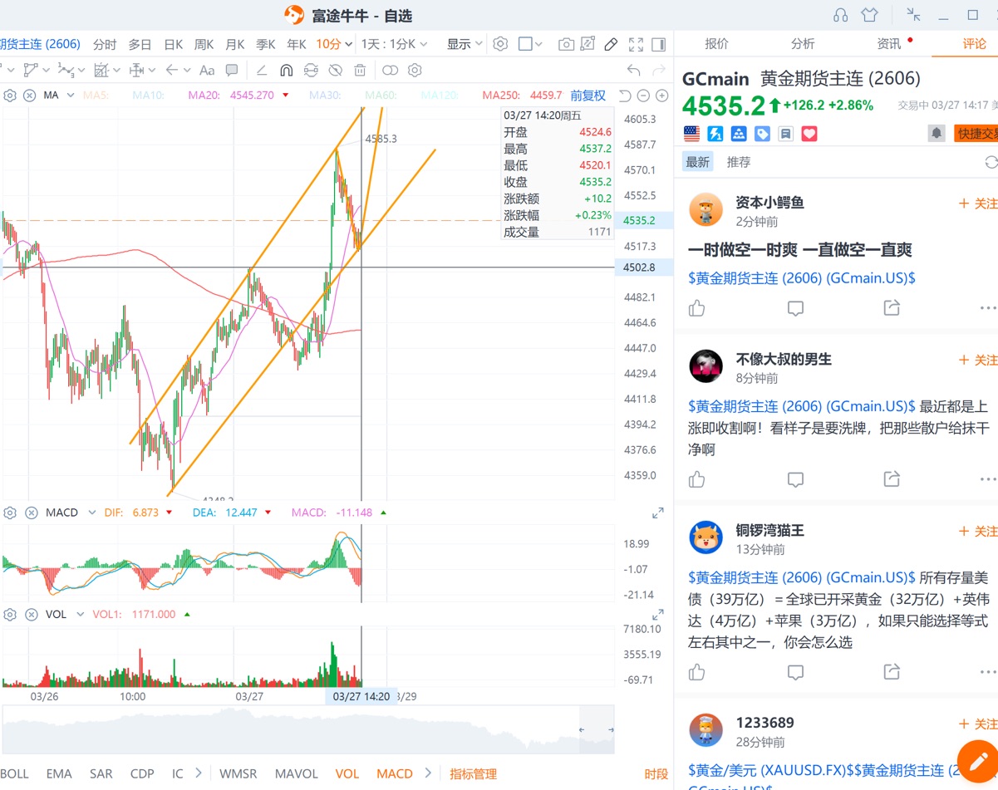This screenshot has height=790, width=998.
Task: Open drawing tools settings gear
Action: pos(415,71)
